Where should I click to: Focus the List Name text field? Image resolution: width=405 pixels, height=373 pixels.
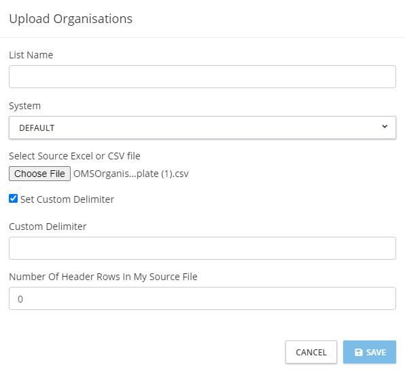pyautogui.click(x=202, y=77)
